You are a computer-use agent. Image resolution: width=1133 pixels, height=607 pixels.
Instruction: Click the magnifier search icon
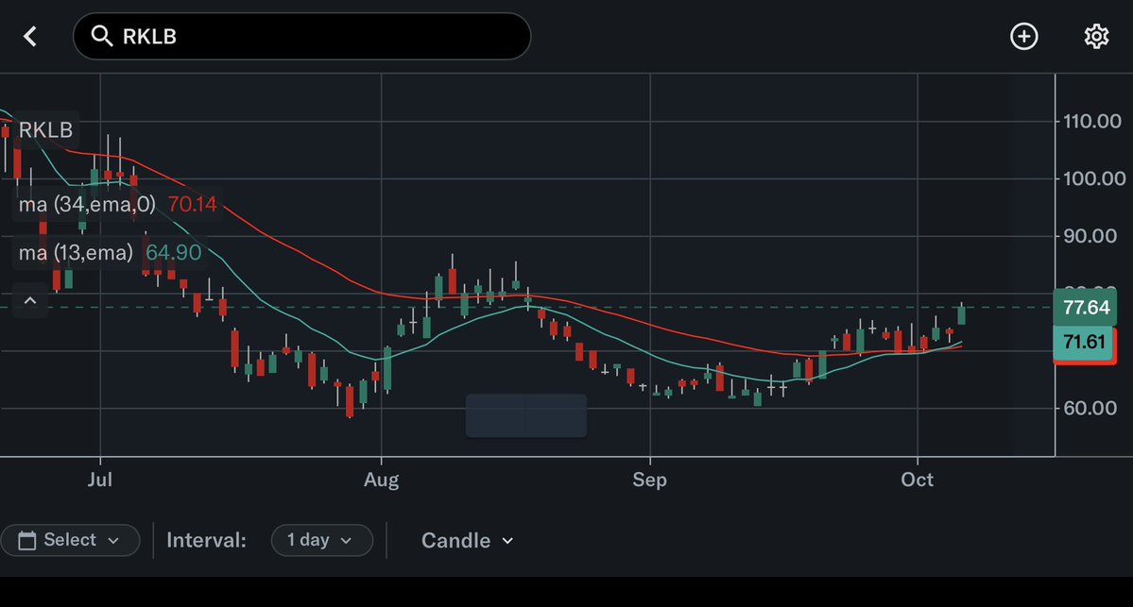(102, 36)
